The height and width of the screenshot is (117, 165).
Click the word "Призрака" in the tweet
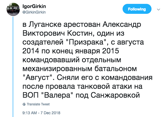coord(86,42)
